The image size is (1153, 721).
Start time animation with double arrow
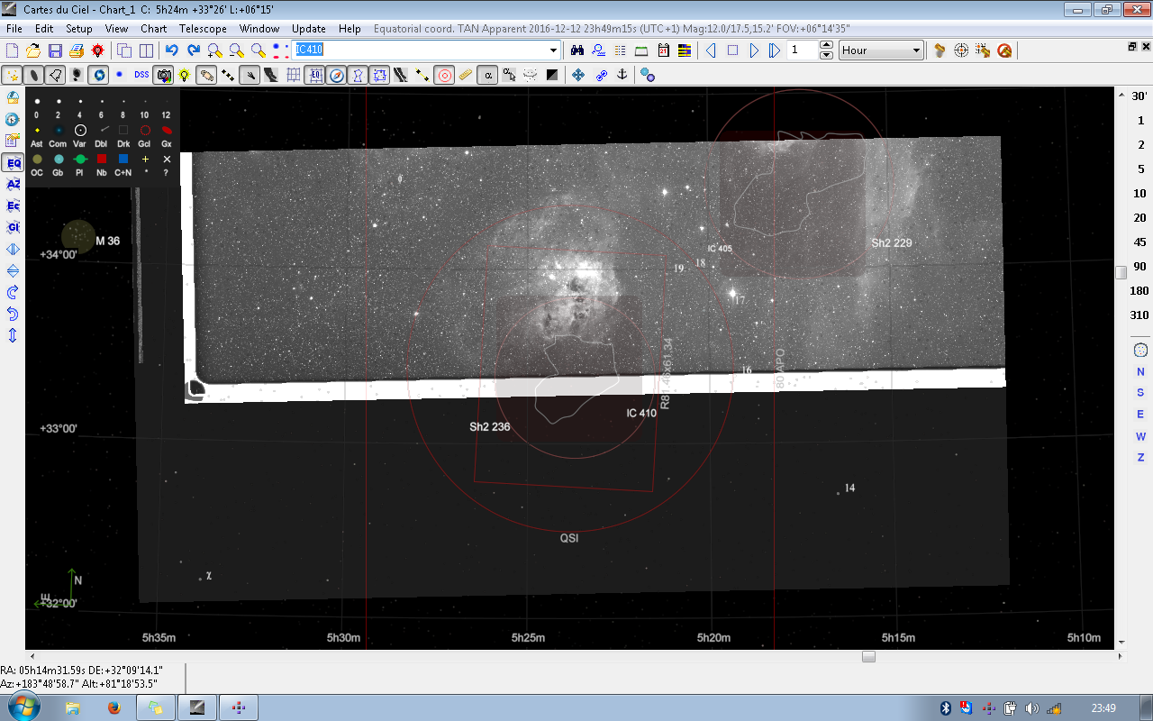coord(775,50)
